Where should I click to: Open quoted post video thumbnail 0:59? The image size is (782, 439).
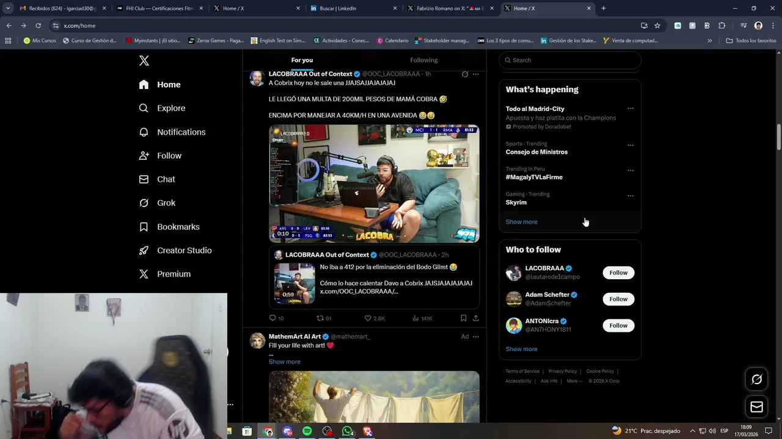pos(294,284)
